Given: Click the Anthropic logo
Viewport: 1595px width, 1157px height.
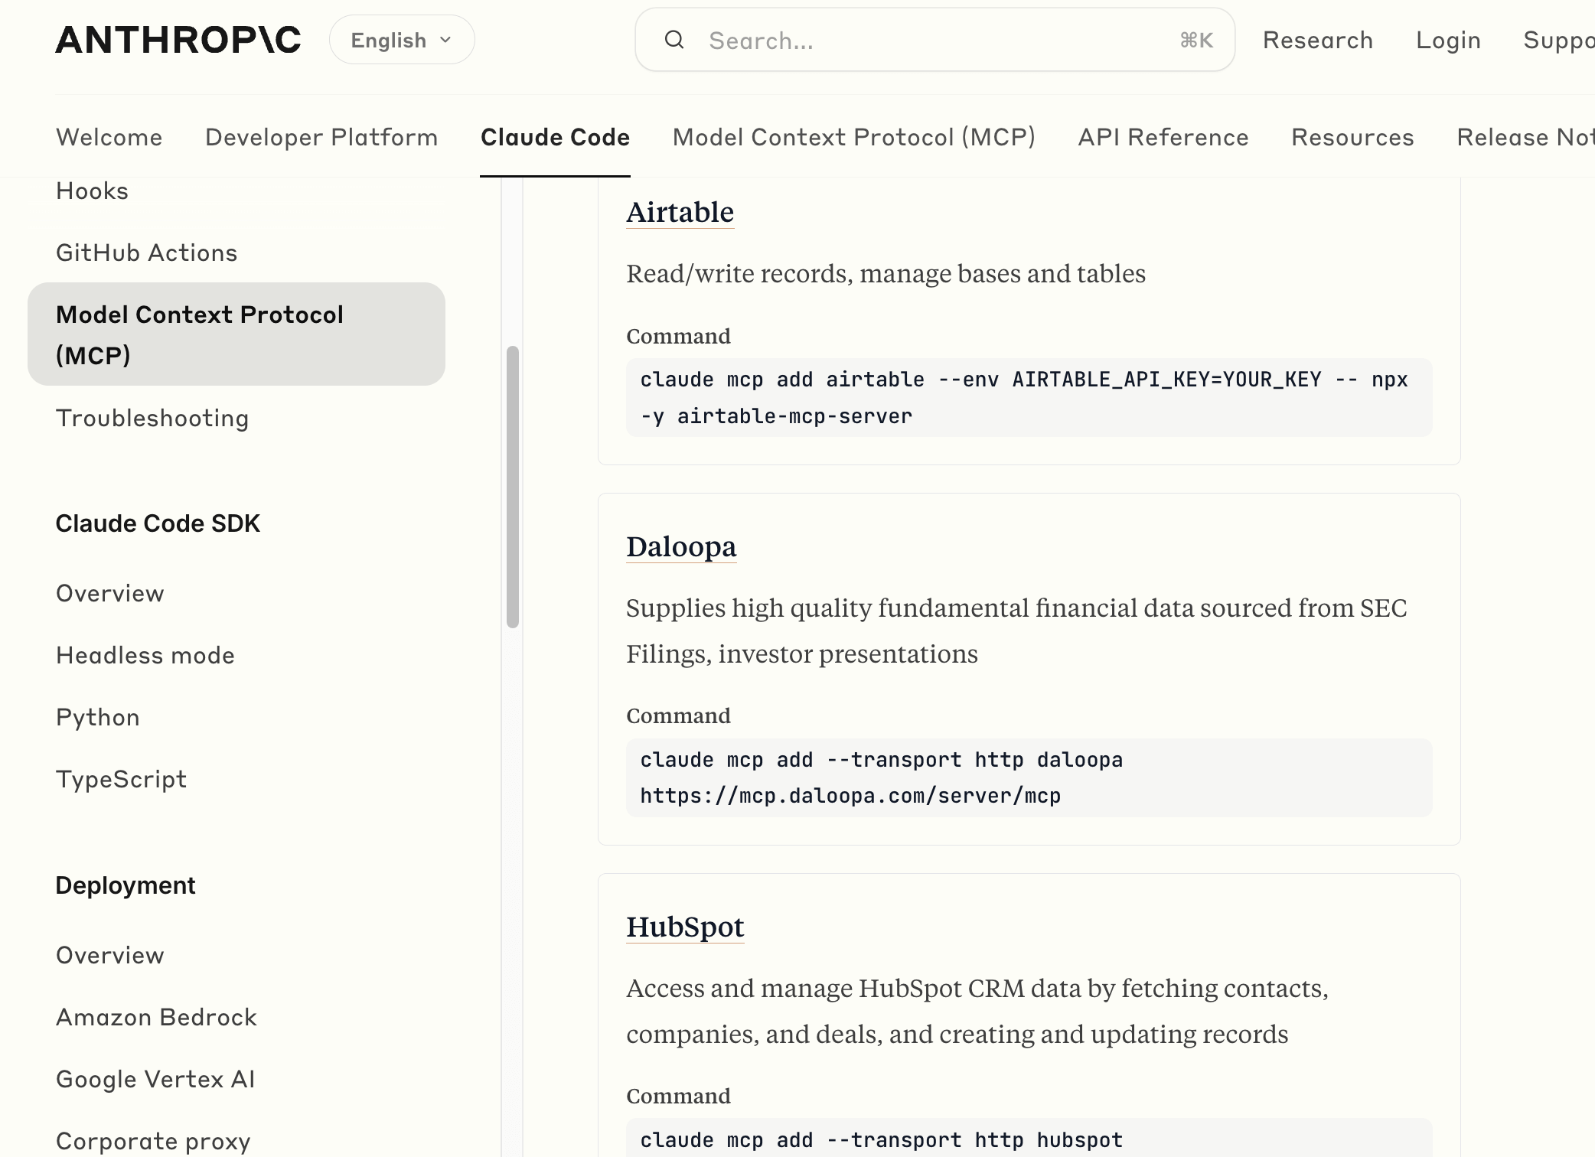Looking at the screenshot, I should click(x=178, y=40).
